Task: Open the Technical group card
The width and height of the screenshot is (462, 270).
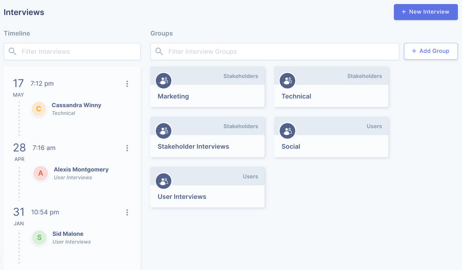Action: pos(331,97)
